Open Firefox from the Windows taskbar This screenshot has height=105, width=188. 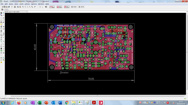pyautogui.click(x=19, y=103)
